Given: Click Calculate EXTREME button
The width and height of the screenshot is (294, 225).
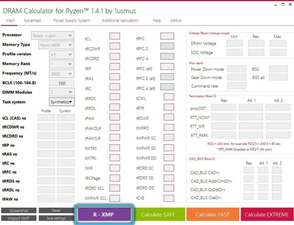Looking at the screenshot, I should (x=267, y=214).
